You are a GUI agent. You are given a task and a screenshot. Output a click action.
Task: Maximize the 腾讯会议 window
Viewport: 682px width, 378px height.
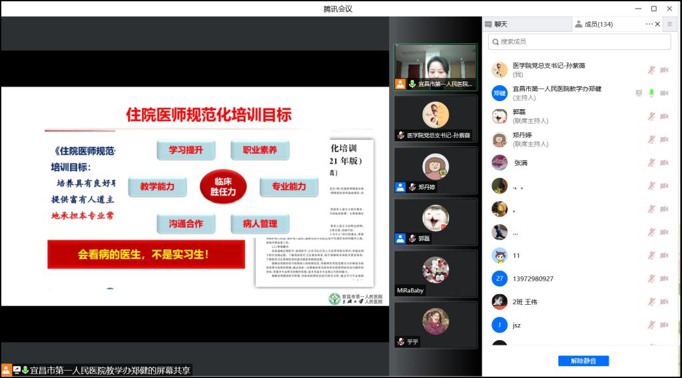pos(654,8)
